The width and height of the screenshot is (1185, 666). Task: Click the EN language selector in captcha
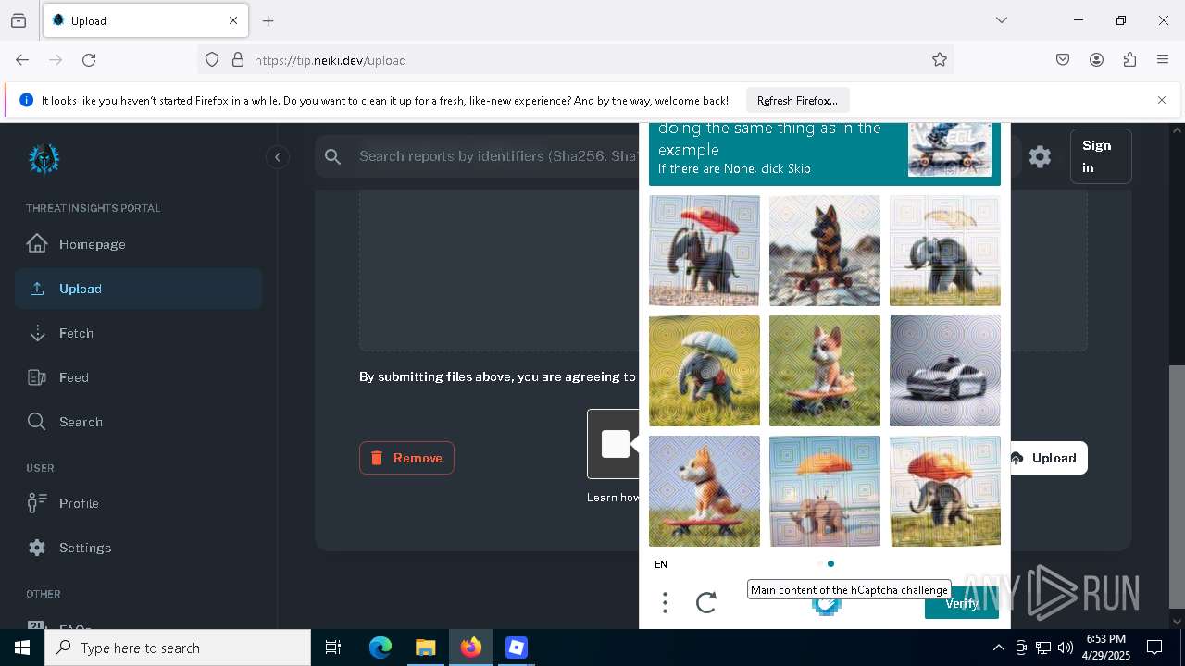tap(661, 564)
